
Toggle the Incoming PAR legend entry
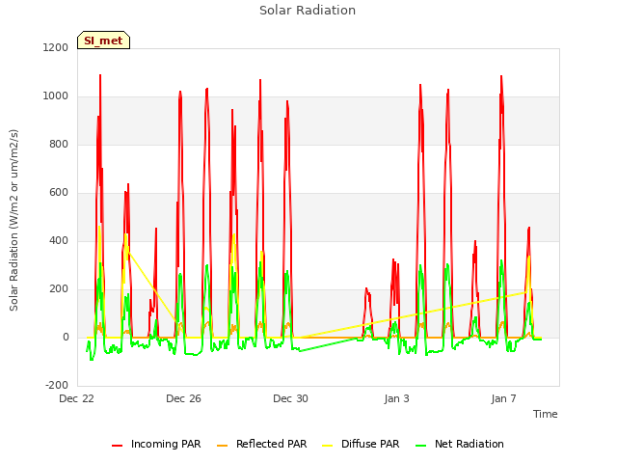point(156,444)
